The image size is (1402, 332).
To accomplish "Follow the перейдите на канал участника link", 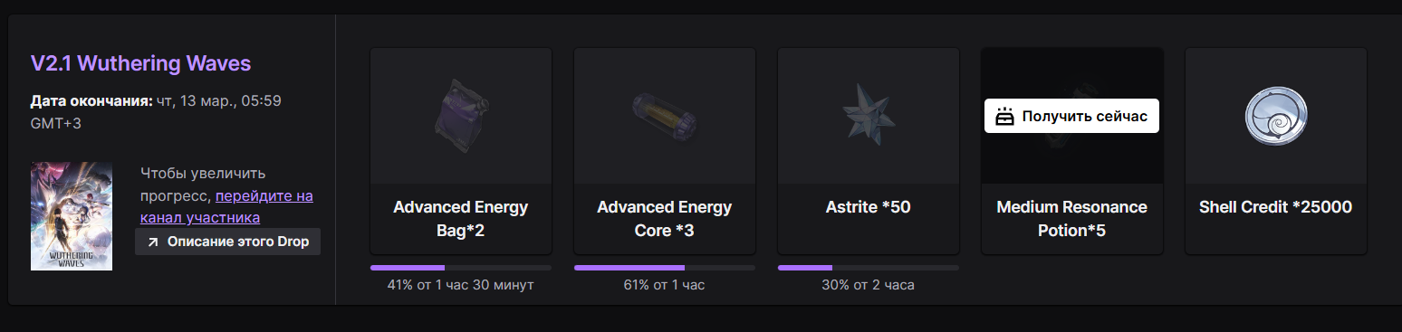I will click(226, 206).
